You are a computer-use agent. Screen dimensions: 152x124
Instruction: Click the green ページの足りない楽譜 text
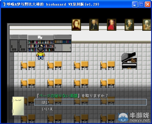(59, 96)
